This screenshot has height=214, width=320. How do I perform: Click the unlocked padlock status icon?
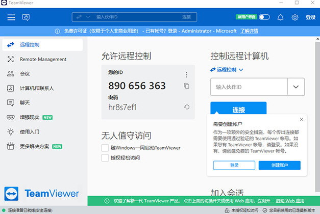pyautogui.click(x=227, y=210)
